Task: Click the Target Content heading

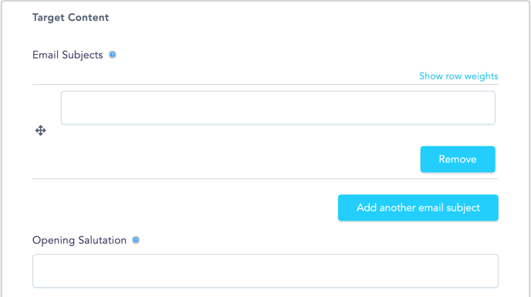Action: click(71, 17)
